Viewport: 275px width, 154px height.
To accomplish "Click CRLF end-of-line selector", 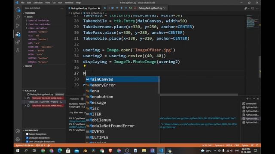I will (237, 145).
